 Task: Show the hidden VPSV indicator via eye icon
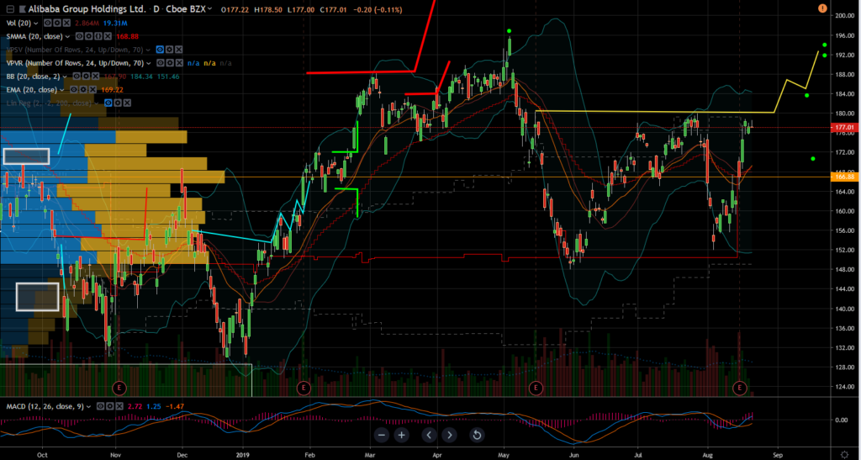[x=160, y=50]
